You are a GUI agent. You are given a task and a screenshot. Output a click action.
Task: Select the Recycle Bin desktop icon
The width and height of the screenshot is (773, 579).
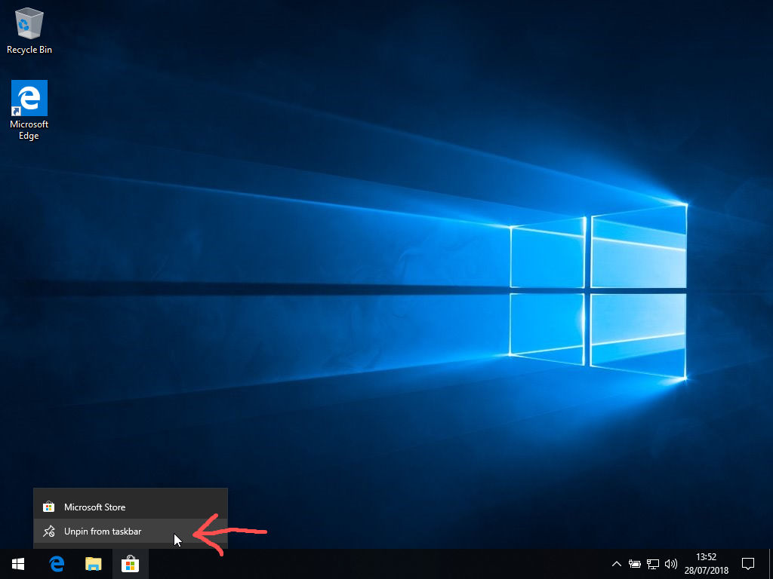(29, 31)
